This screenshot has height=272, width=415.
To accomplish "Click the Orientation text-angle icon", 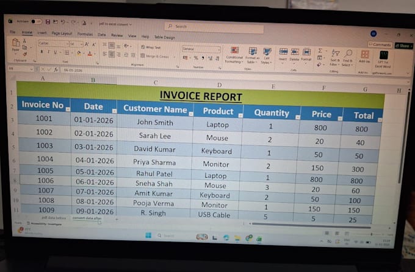I will pos(126,46).
